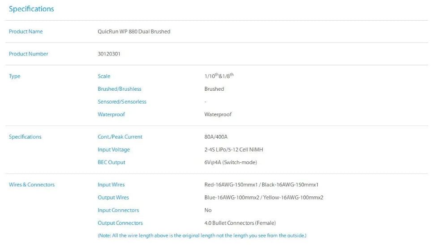
Task: Click the Brushed/Brushless attribute label
Action: pos(120,89)
